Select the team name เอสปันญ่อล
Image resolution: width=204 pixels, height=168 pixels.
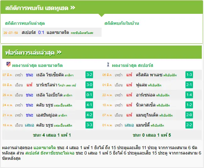47,115
